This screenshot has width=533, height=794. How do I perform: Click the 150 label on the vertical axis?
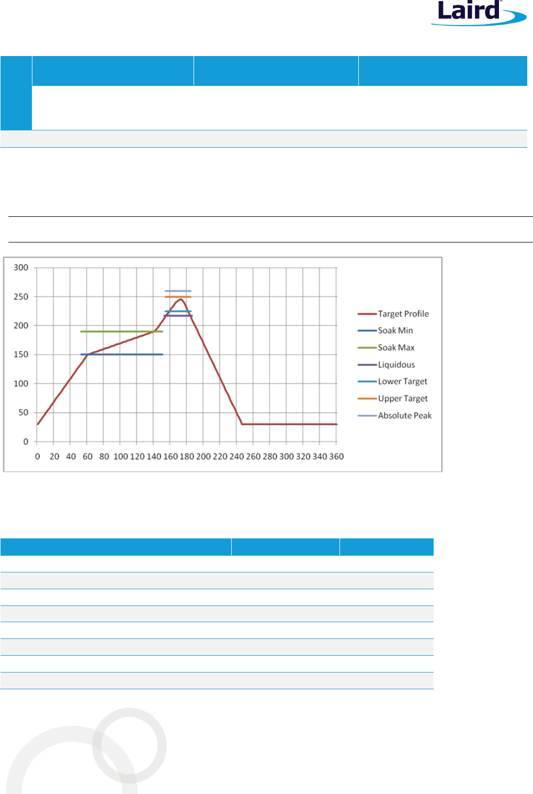click(21, 355)
